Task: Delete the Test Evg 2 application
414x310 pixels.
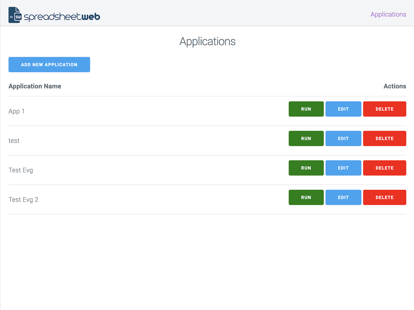Action: [x=384, y=197]
